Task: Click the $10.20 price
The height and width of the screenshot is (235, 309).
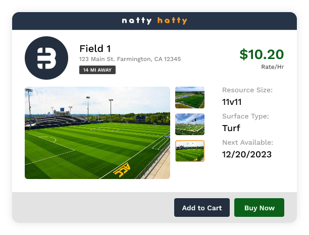Action: point(262,54)
